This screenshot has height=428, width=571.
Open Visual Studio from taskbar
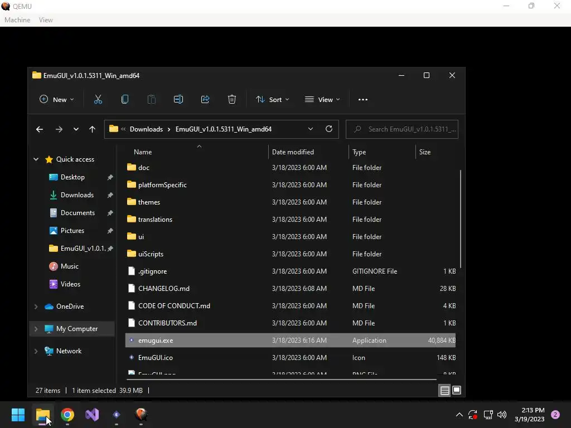pos(92,415)
